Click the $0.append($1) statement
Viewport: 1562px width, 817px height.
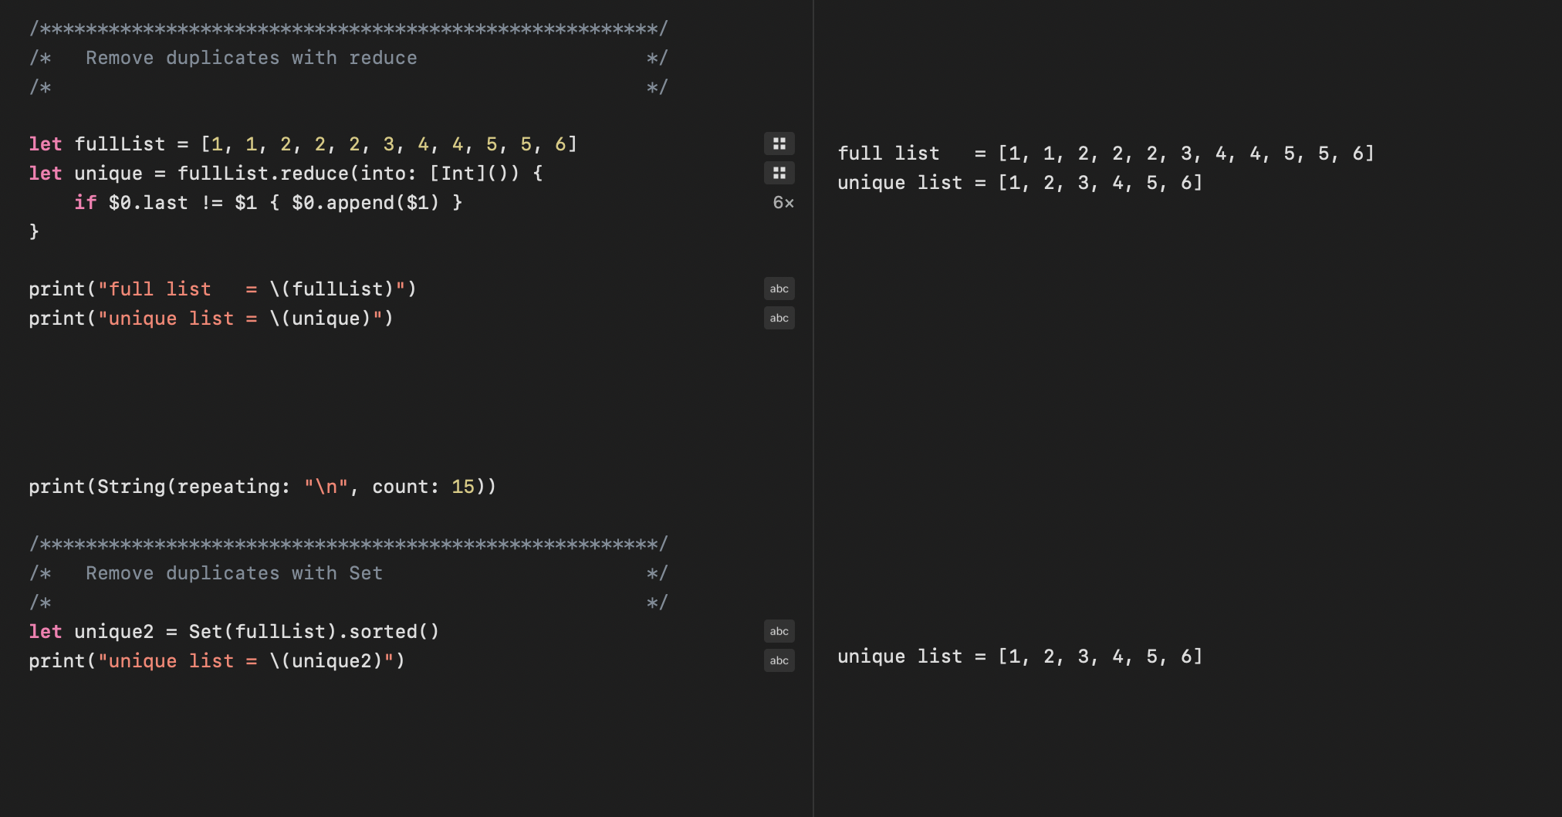(x=365, y=203)
